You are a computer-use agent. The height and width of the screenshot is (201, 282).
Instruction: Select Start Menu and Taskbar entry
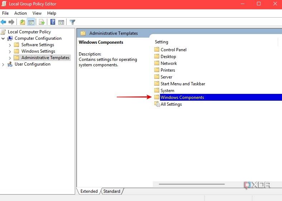(183, 84)
